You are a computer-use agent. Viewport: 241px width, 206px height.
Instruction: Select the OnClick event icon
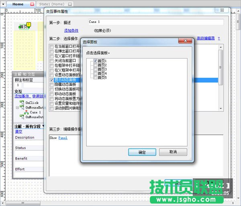(x=22, y=103)
